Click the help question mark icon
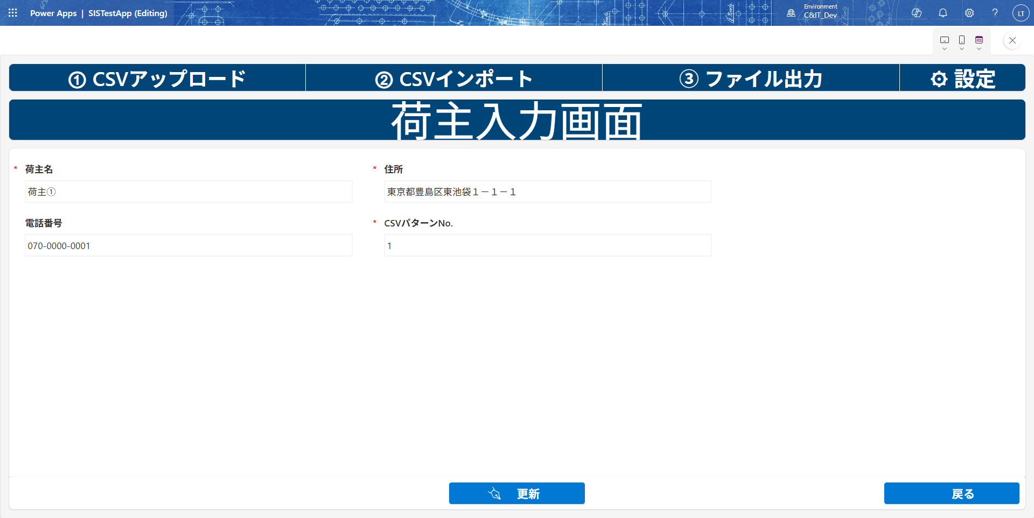This screenshot has width=1034, height=518. coord(995,13)
